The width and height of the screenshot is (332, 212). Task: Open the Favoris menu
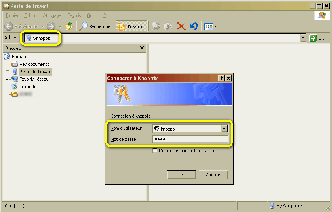(x=74, y=15)
